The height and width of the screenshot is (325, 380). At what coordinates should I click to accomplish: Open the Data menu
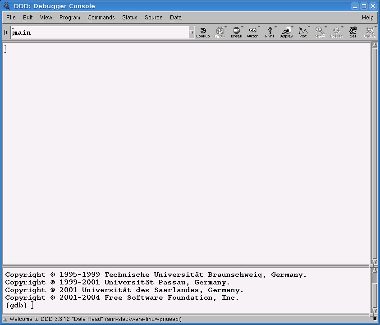tap(176, 18)
